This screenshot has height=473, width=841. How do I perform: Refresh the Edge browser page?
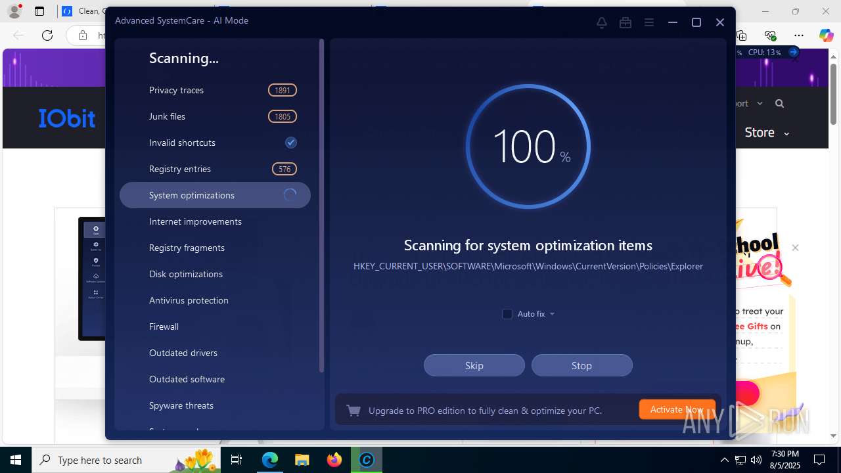tap(47, 35)
